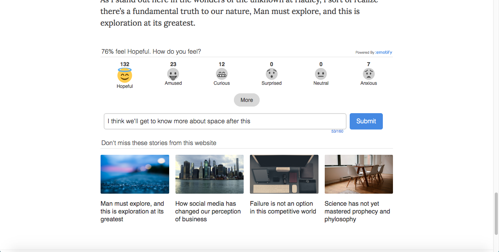Open 'How social media has changed' article

tap(207, 211)
